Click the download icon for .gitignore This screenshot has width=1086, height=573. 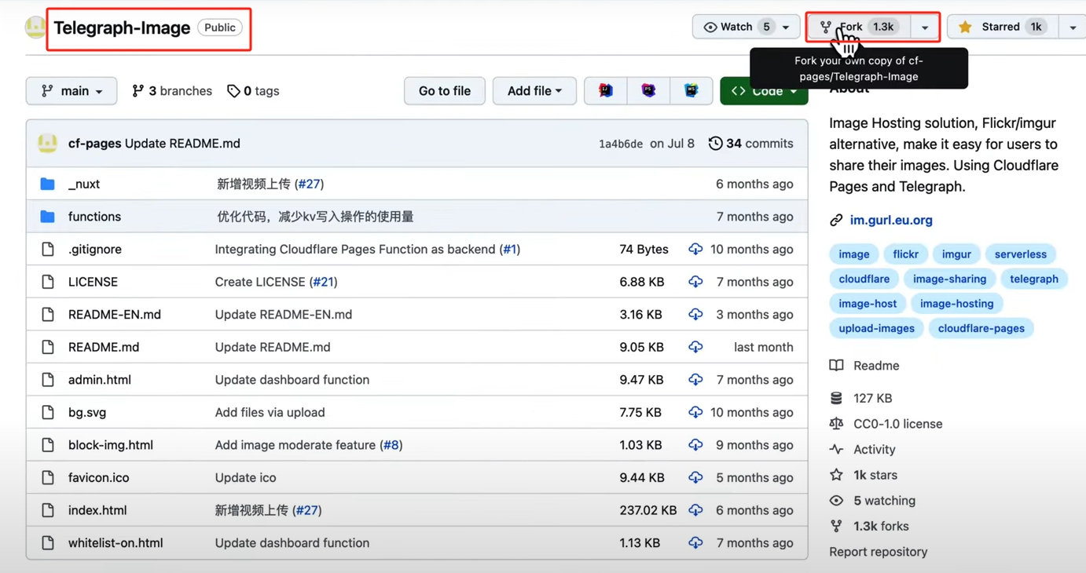(x=695, y=249)
